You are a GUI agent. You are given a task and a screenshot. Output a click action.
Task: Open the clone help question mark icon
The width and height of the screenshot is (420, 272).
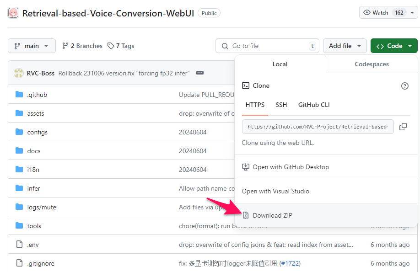pos(405,86)
